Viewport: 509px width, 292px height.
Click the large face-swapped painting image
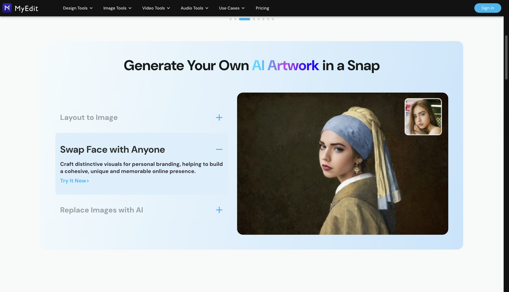coord(342,163)
